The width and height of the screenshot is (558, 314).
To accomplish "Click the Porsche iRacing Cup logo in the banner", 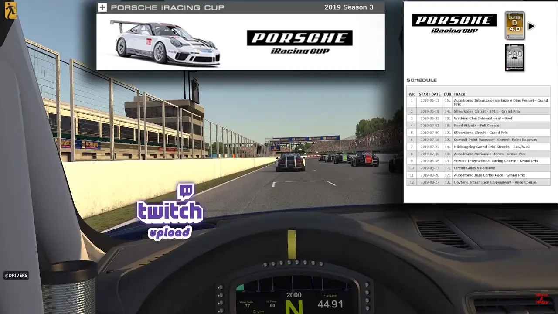I will (x=299, y=42).
